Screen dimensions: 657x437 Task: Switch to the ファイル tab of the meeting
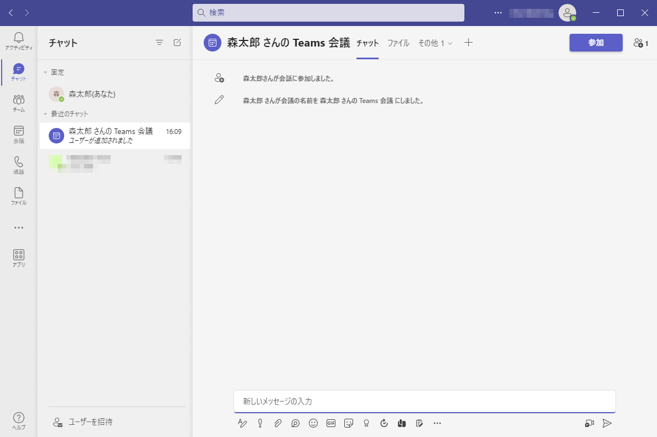tap(398, 43)
